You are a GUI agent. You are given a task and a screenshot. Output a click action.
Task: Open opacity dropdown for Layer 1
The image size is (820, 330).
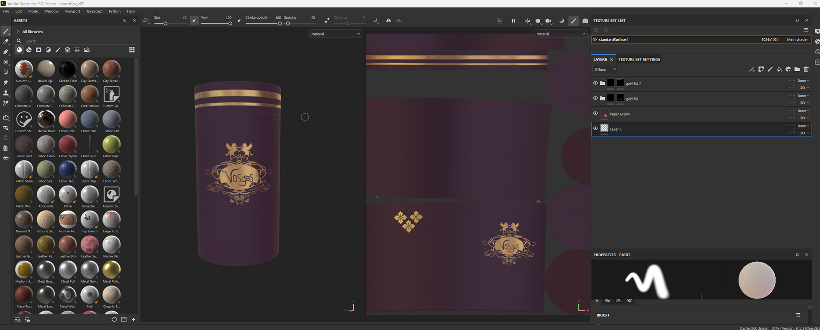[804, 133]
